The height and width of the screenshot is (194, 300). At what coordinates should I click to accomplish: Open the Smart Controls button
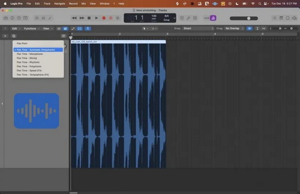tap(37, 18)
